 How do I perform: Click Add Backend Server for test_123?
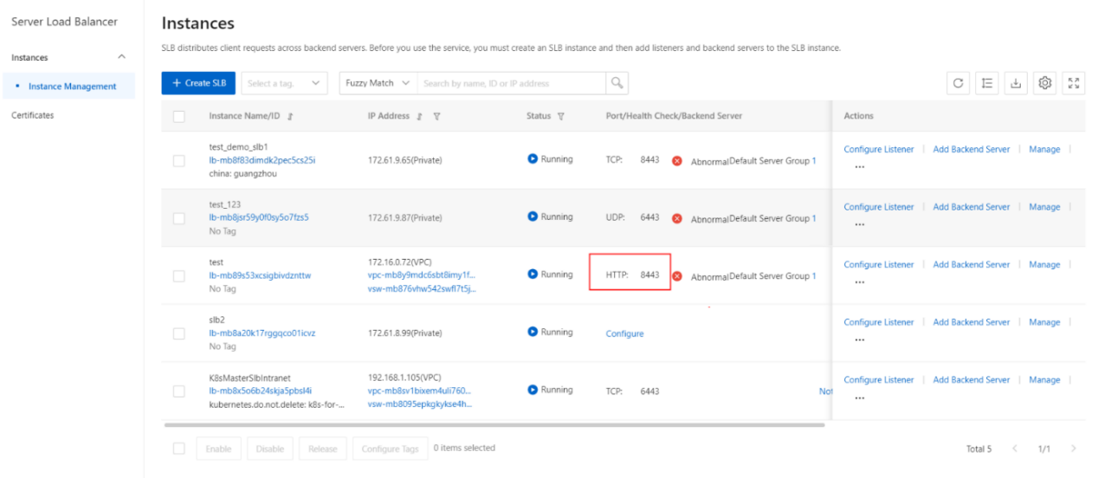tap(972, 207)
